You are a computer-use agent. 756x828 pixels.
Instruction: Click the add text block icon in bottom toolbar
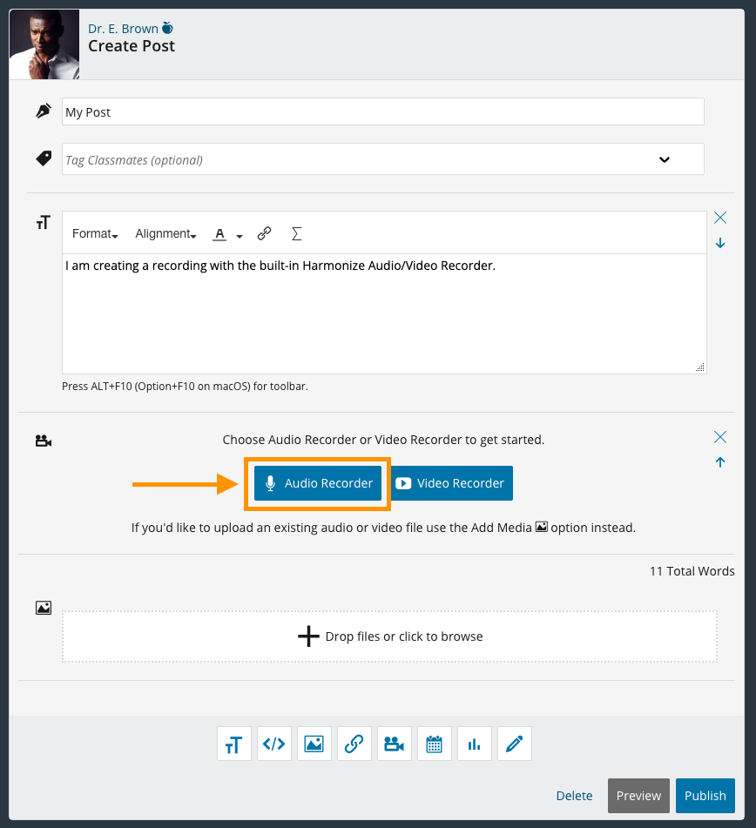(x=234, y=744)
